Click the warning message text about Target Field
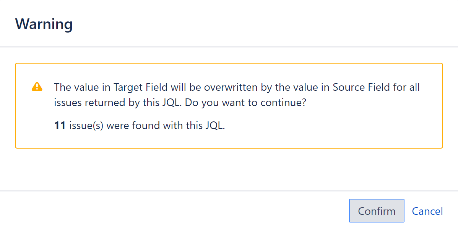Image resolution: width=458 pixels, height=229 pixels. click(x=237, y=87)
